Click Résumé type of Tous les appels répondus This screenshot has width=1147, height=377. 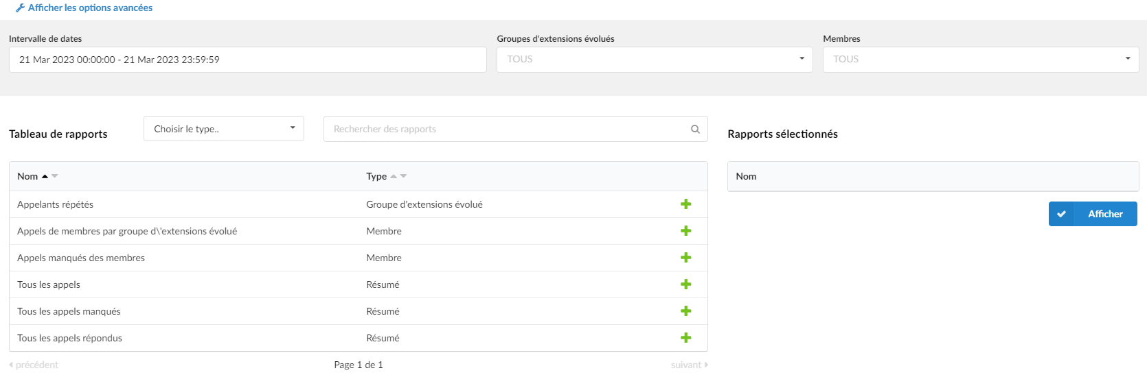point(383,338)
